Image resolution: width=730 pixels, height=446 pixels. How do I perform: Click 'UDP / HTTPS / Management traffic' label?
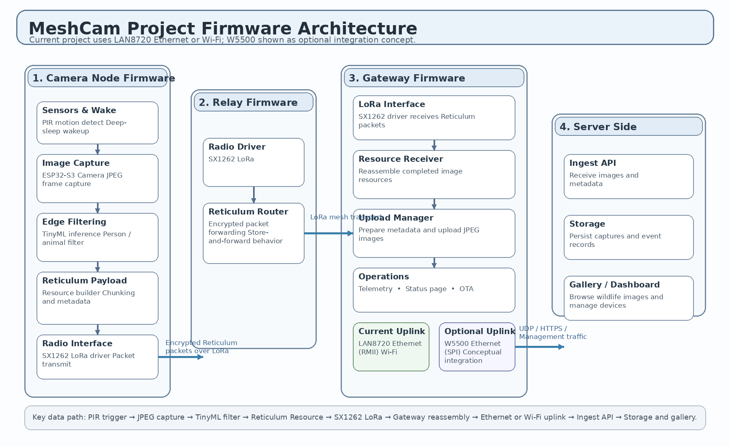point(553,332)
